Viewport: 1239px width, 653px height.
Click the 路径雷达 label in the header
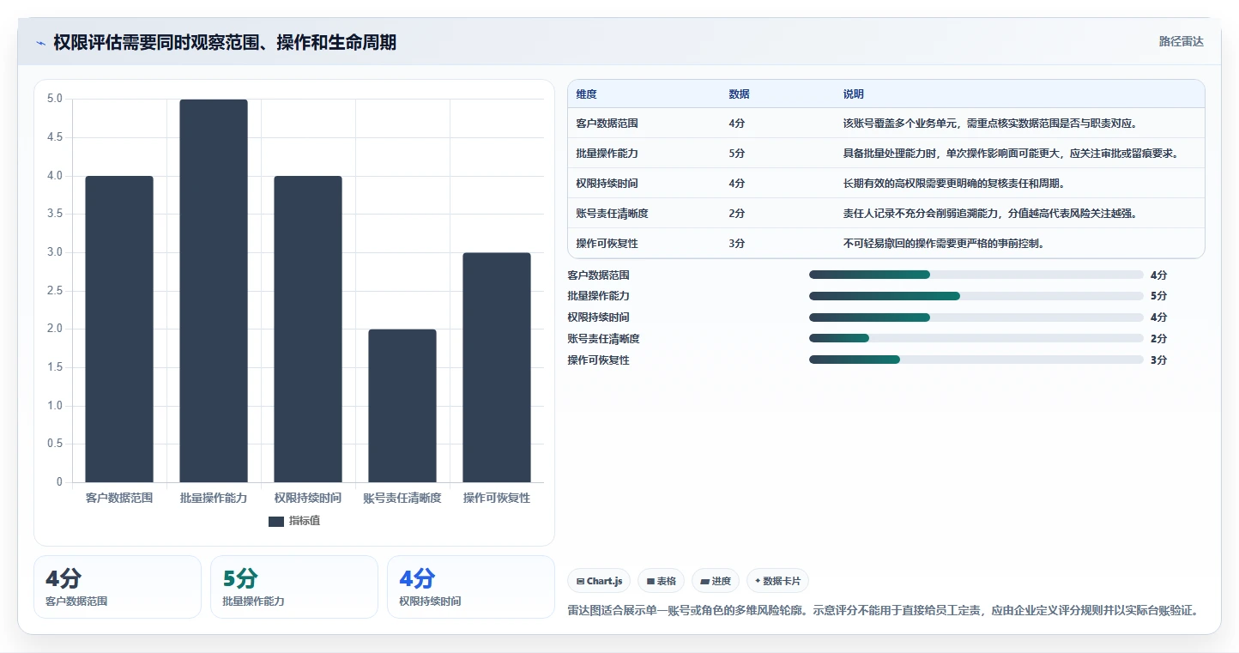pyautogui.click(x=1182, y=41)
